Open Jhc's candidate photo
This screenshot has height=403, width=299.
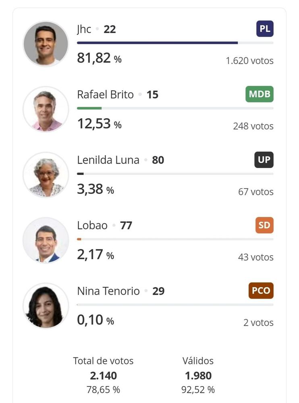coord(46,44)
